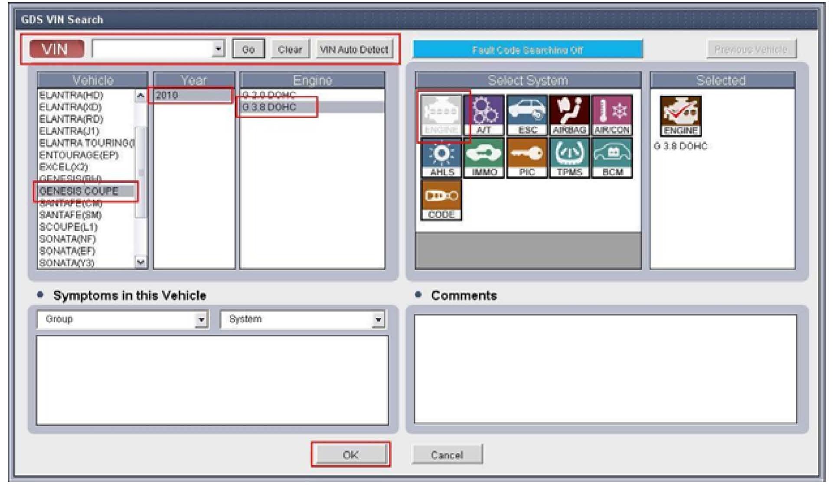This screenshot has height=489, width=833.
Task: Choose the ESC system icon
Action: pos(526,115)
